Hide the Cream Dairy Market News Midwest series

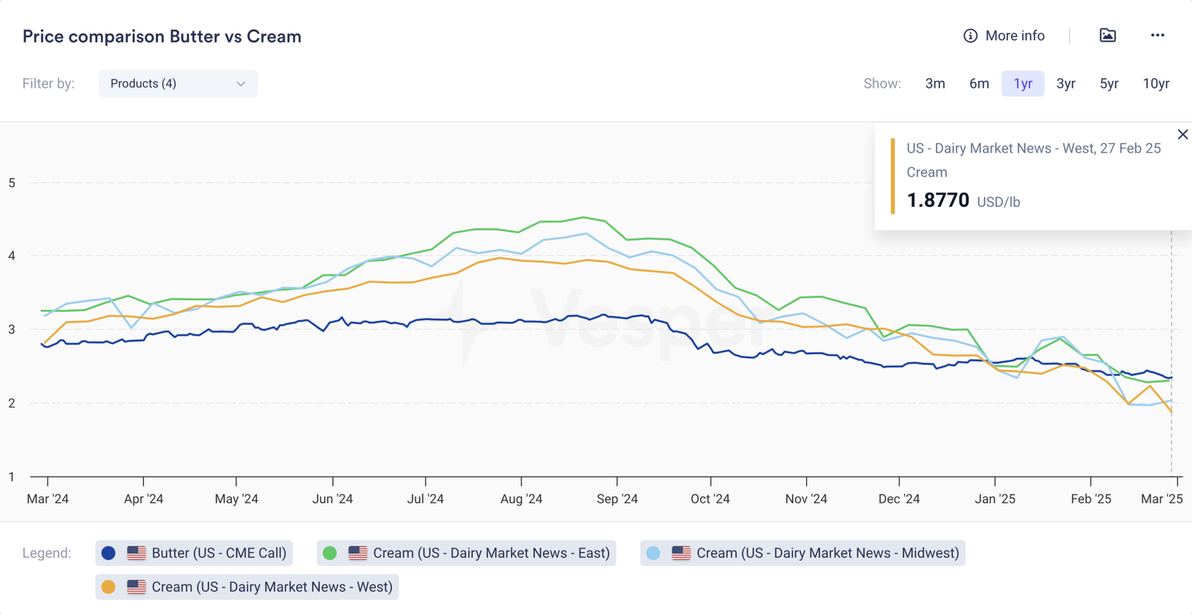click(x=827, y=553)
